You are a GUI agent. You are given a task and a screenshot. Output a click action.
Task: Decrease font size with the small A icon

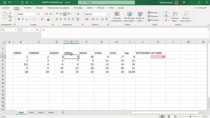51,14
